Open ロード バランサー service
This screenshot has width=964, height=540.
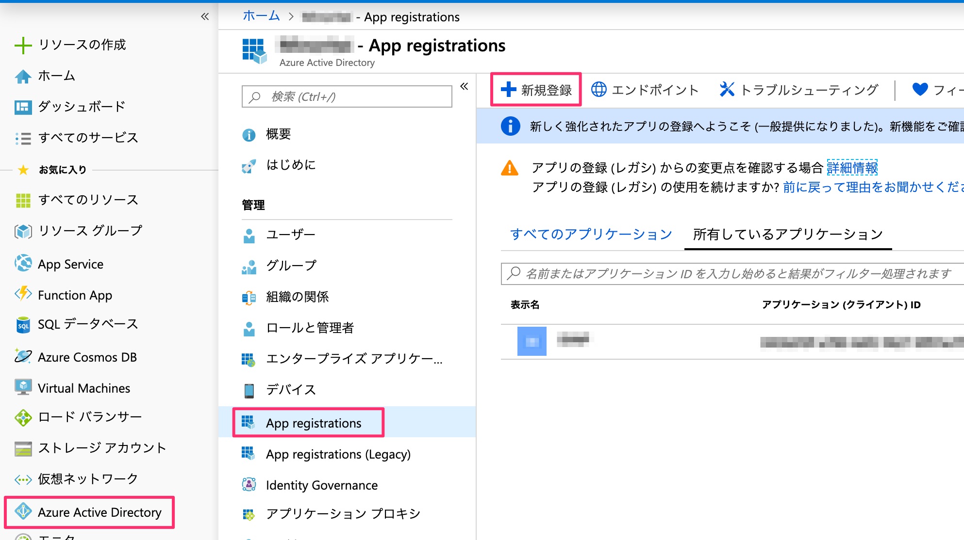click(89, 417)
